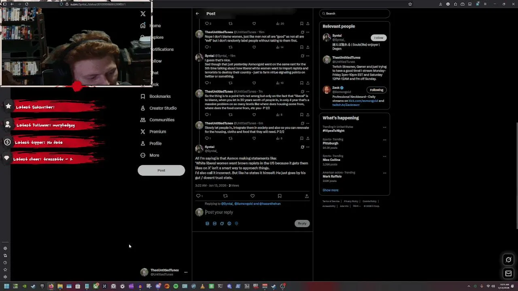Like the 7m TheeUntitledTunes reply
The height and width of the screenshot is (291, 518).
[254, 115]
